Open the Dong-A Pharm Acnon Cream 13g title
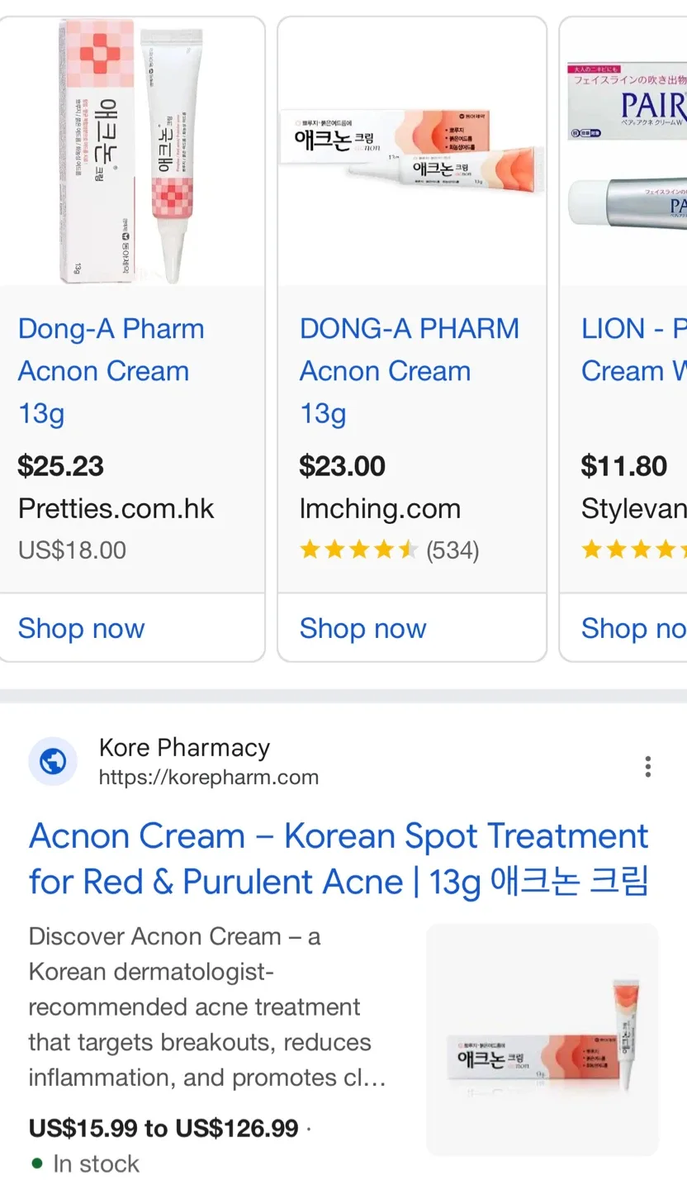Viewport: 687px width, 1190px height. pyautogui.click(x=111, y=370)
